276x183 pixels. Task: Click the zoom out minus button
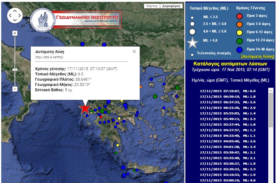point(15,89)
